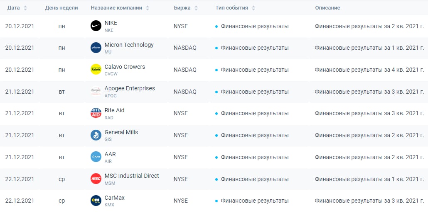Click the Micron Technology logo icon
Viewport: 428px width, 213px height.
pos(96,48)
